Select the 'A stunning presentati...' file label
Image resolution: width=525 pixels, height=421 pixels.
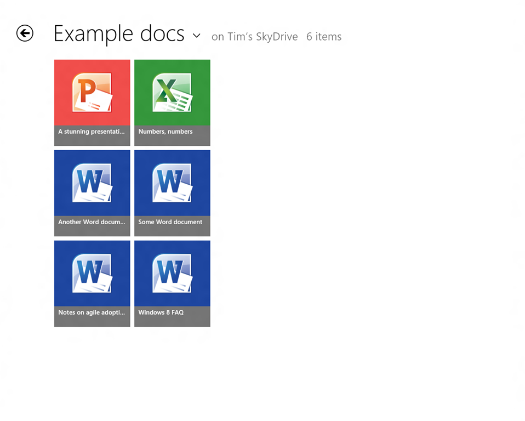[x=92, y=132]
